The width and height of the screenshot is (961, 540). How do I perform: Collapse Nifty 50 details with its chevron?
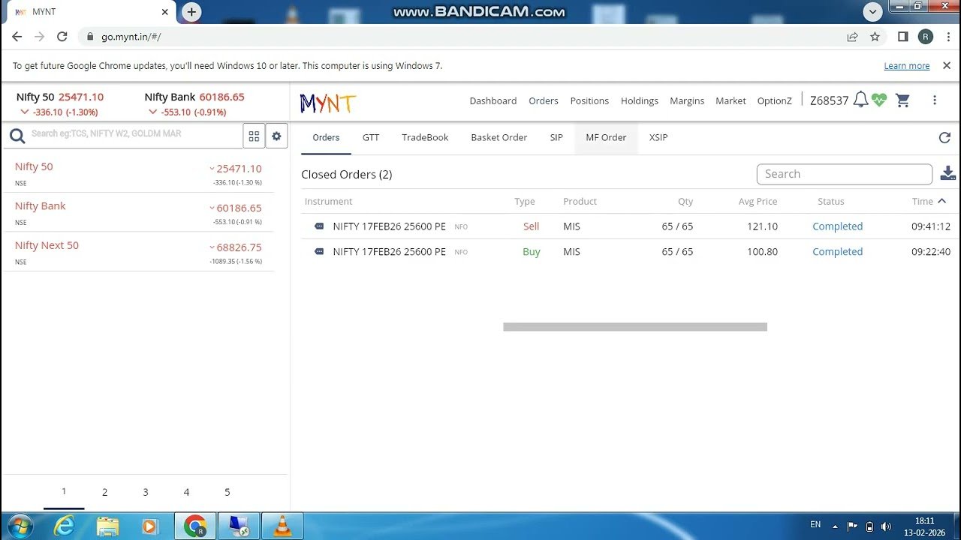click(211, 168)
